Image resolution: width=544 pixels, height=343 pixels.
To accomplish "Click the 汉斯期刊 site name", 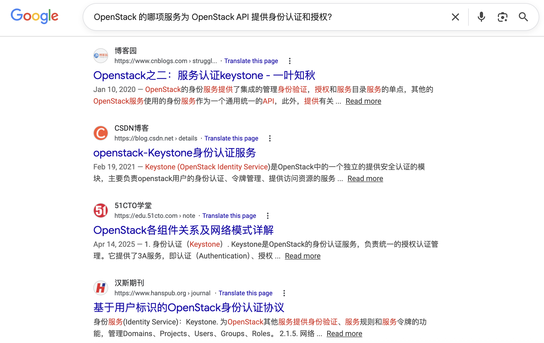I will point(129,283).
